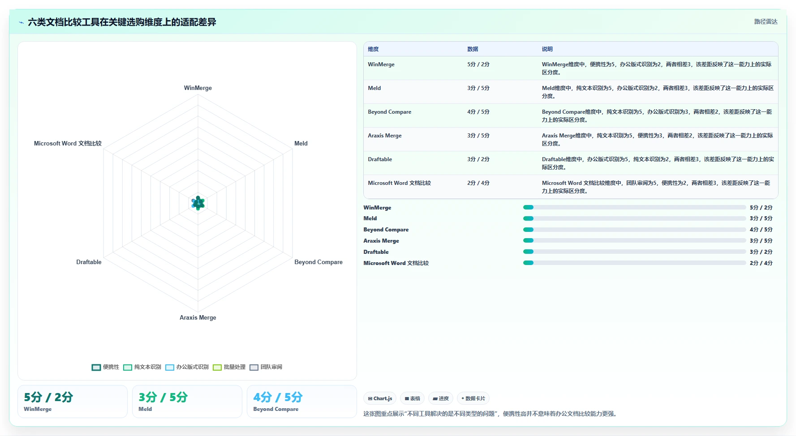This screenshot has width=796, height=436.
Task: Click the Chart.js tag chip
Action: [x=380, y=398]
